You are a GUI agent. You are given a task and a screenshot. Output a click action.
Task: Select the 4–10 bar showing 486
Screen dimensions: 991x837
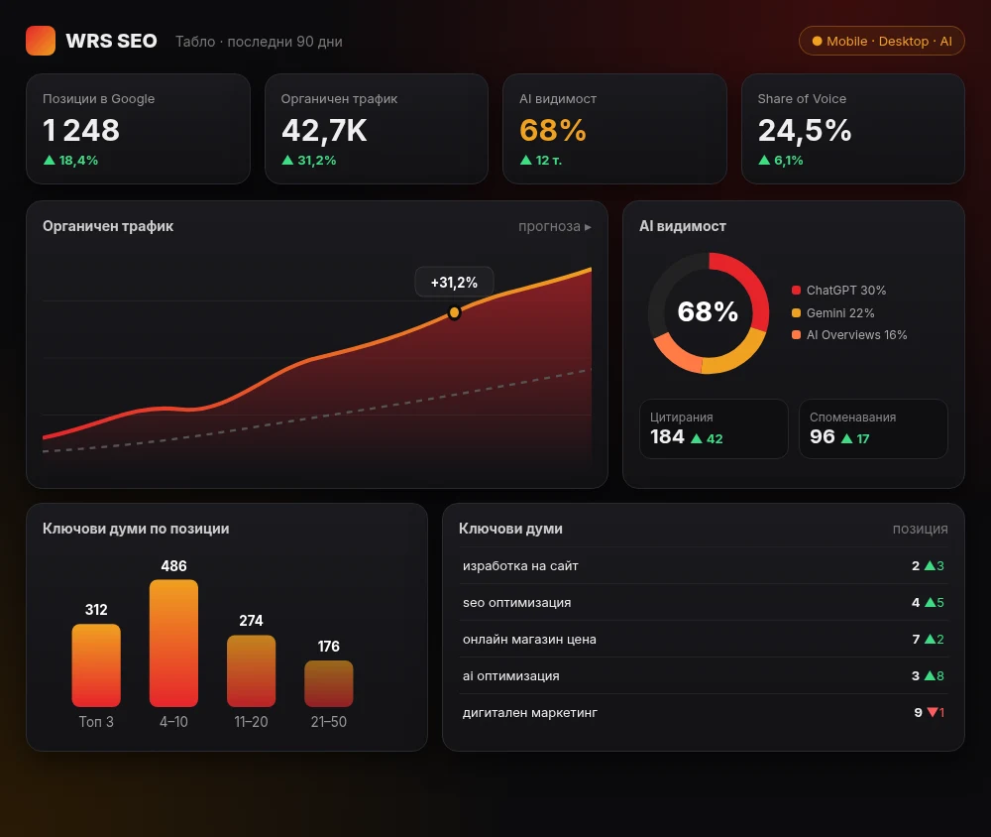tap(173, 643)
